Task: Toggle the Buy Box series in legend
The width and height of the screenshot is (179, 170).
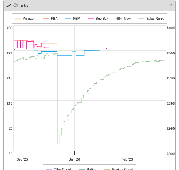Action: point(98,19)
